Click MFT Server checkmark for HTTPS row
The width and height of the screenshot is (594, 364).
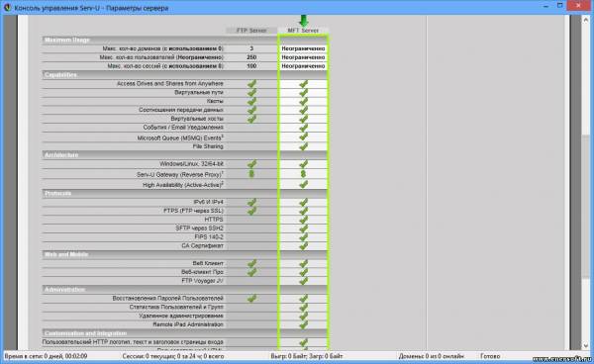(303, 220)
